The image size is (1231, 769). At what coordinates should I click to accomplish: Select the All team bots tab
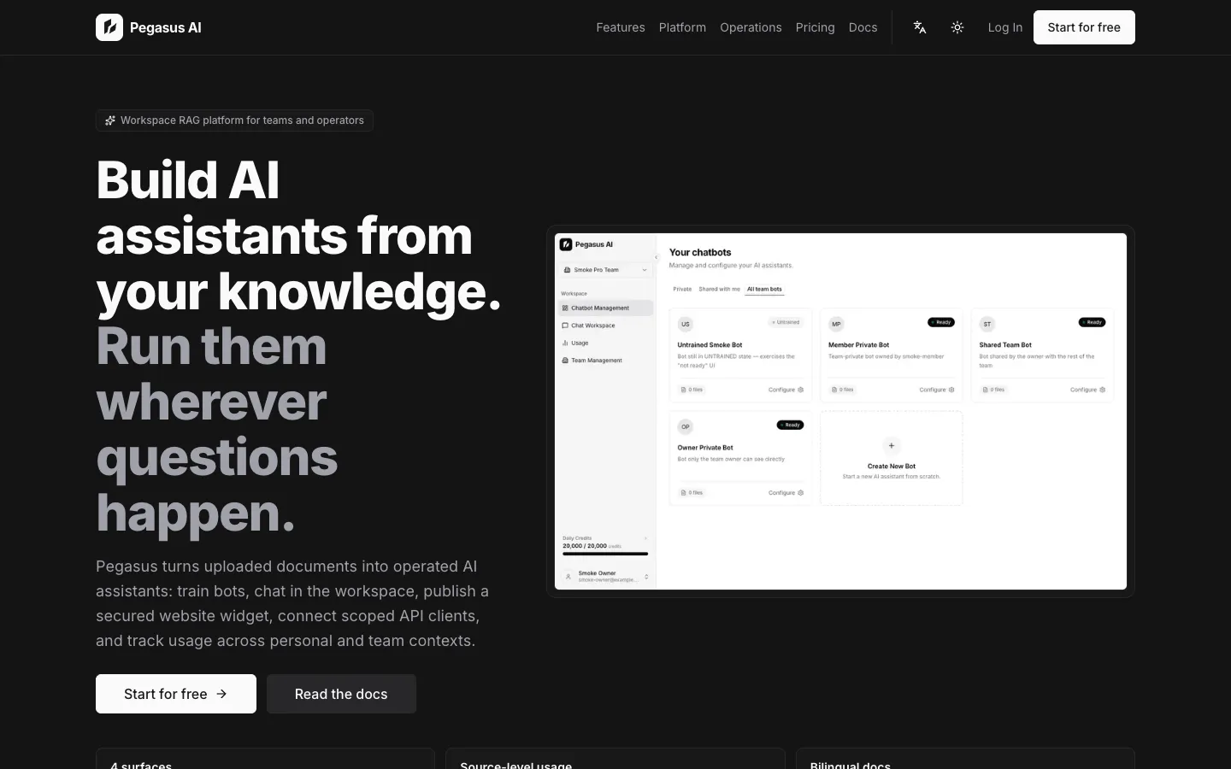tap(764, 289)
